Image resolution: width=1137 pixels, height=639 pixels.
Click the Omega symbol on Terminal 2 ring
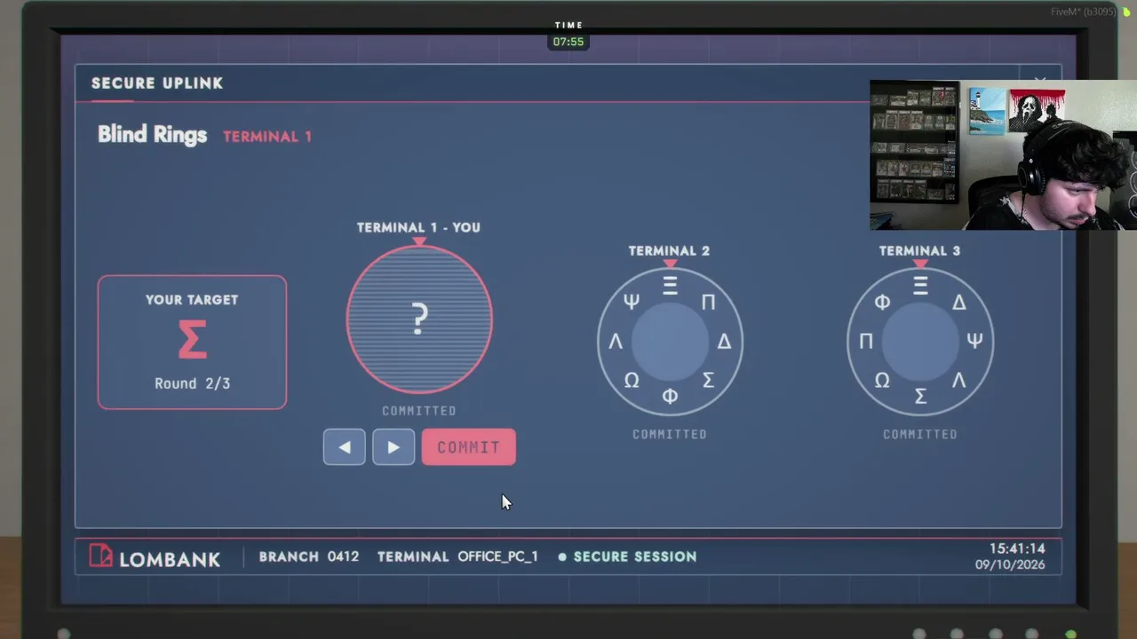632,380
